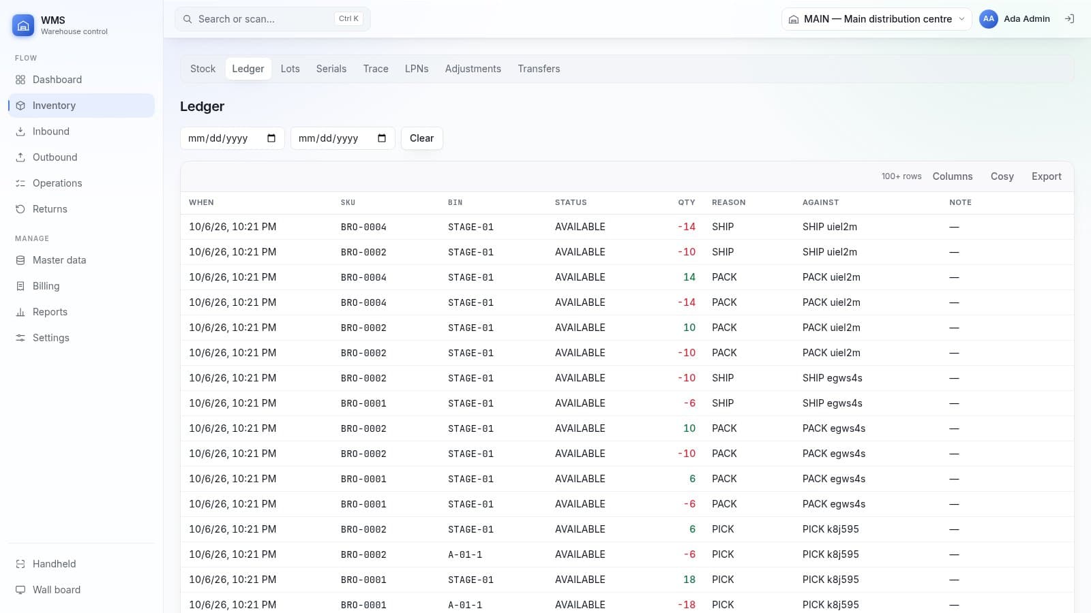Expand the MAIN distribution centre selector

(877, 19)
